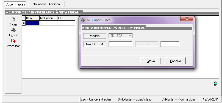Click the green arrow next-page icon
The image size is (222, 103).
coord(215,83)
